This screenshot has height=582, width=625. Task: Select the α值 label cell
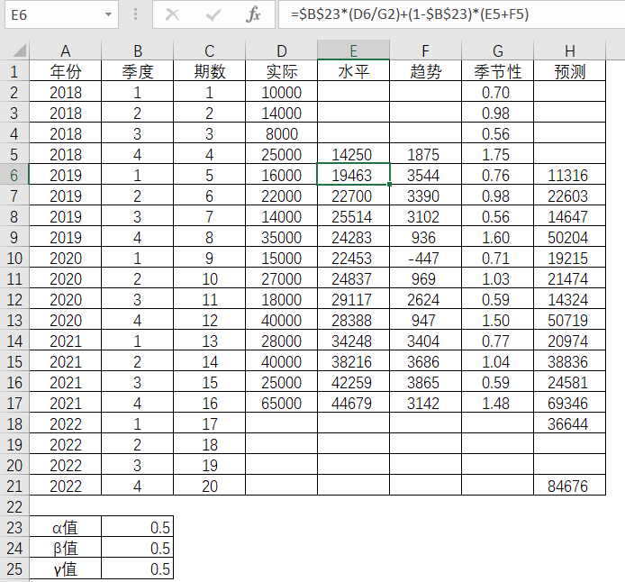65,528
